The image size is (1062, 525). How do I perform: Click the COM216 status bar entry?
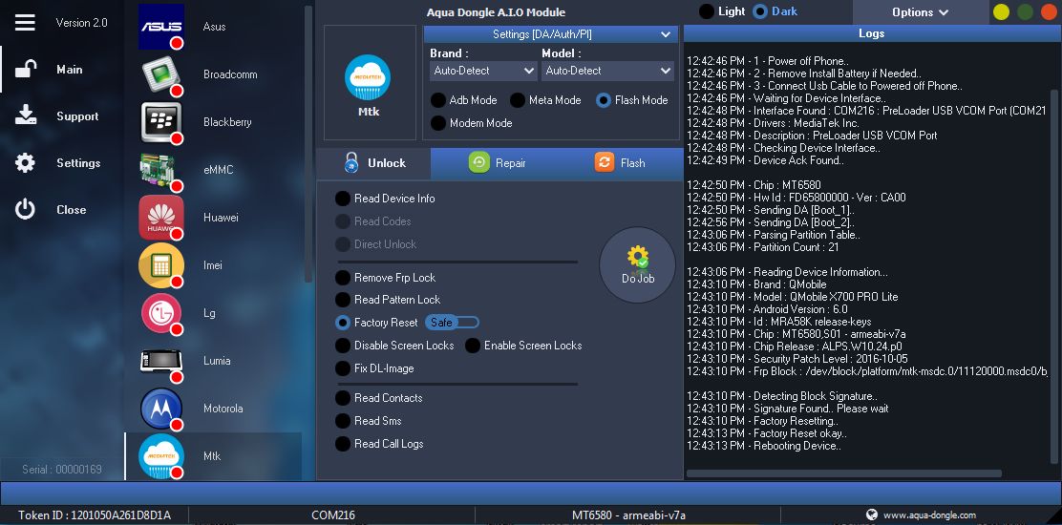tap(332, 515)
